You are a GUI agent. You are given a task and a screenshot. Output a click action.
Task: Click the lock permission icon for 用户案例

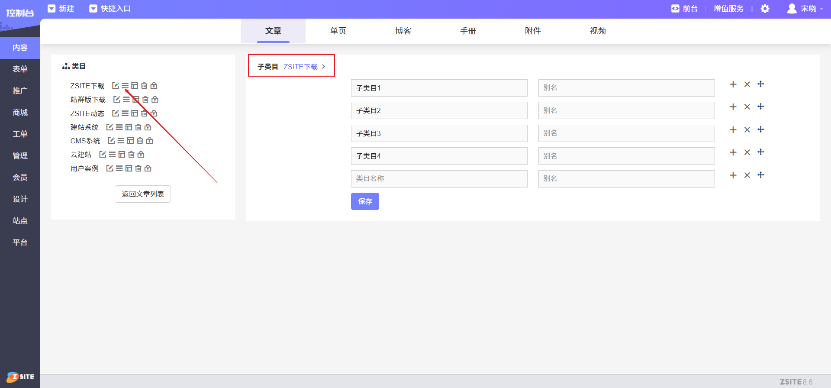[148, 168]
